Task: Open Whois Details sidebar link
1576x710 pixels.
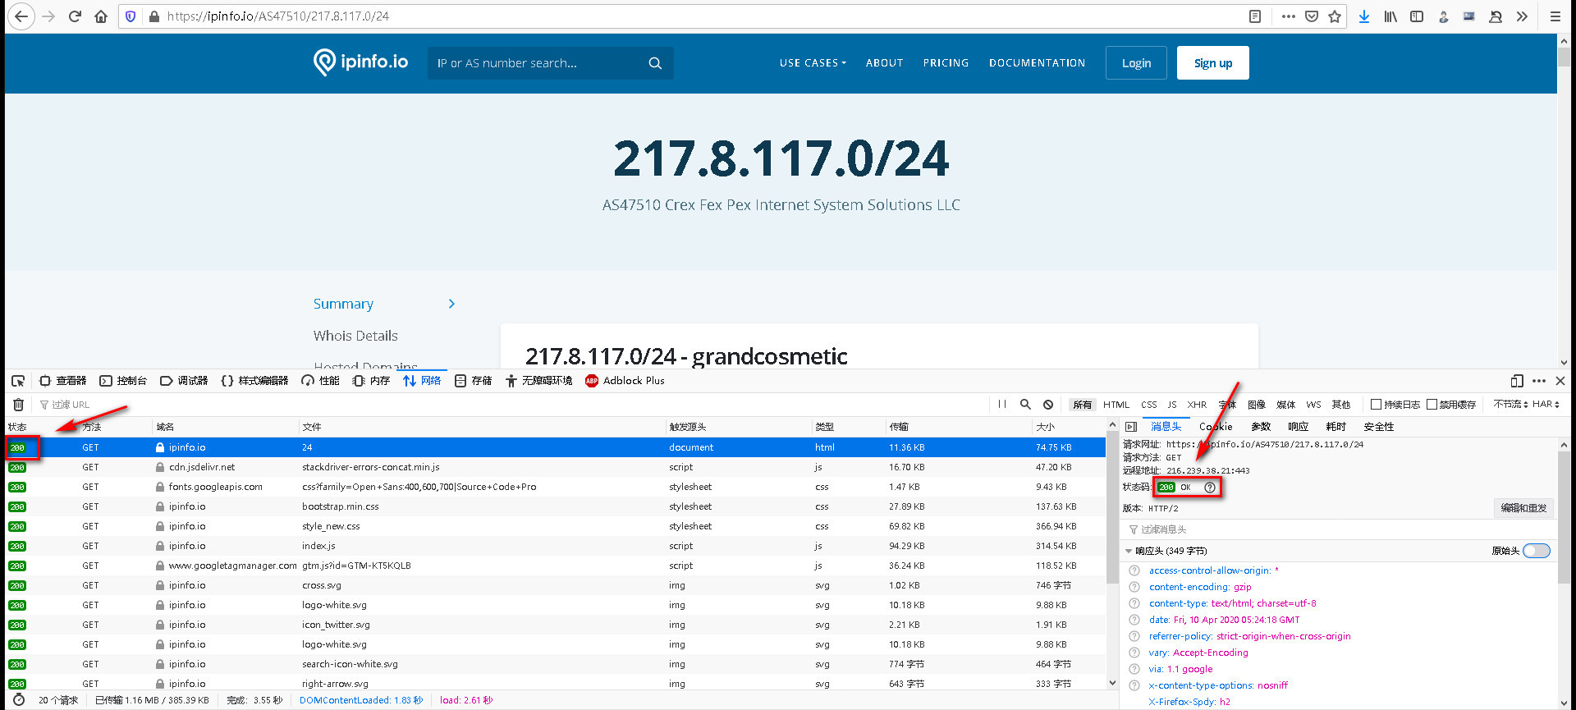Action: 355,336
